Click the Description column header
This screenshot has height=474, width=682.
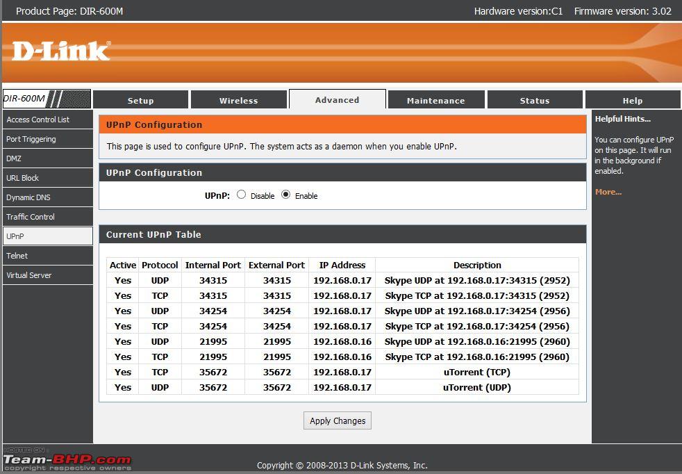tap(477, 265)
